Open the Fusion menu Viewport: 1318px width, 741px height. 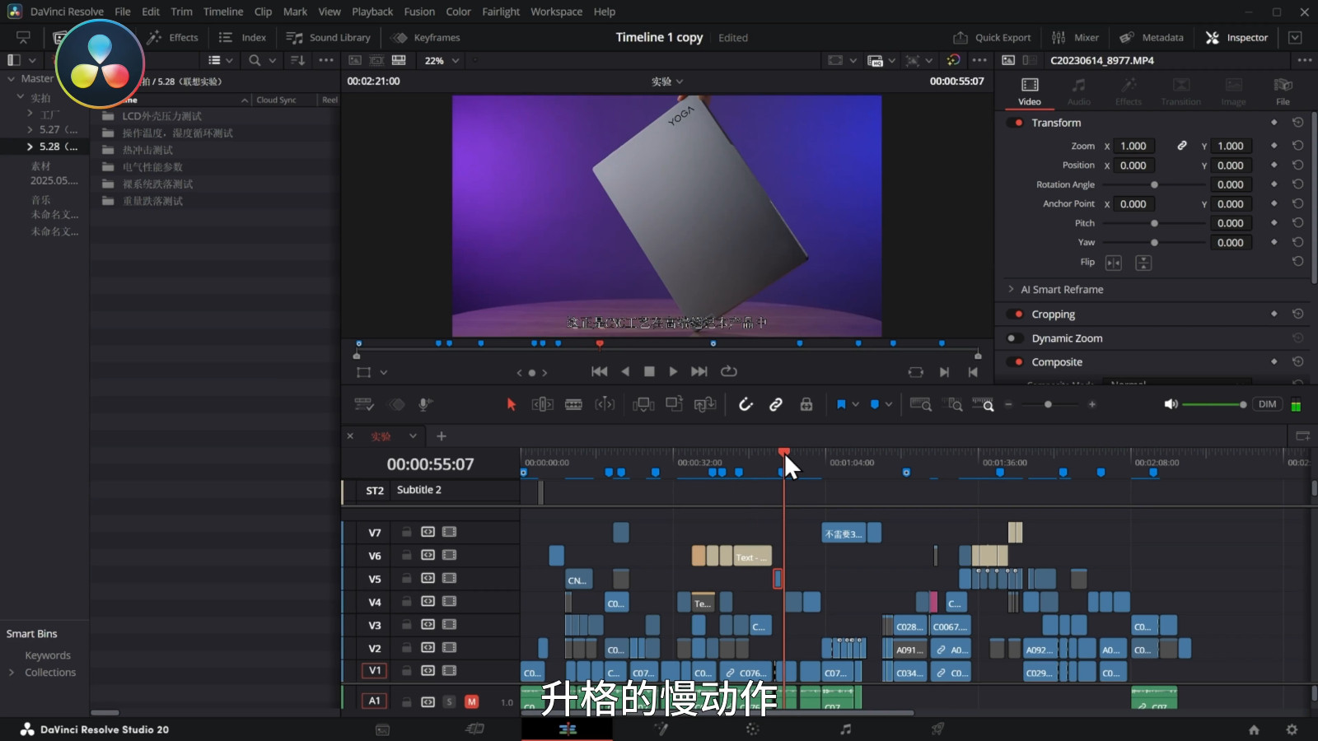(419, 12)
